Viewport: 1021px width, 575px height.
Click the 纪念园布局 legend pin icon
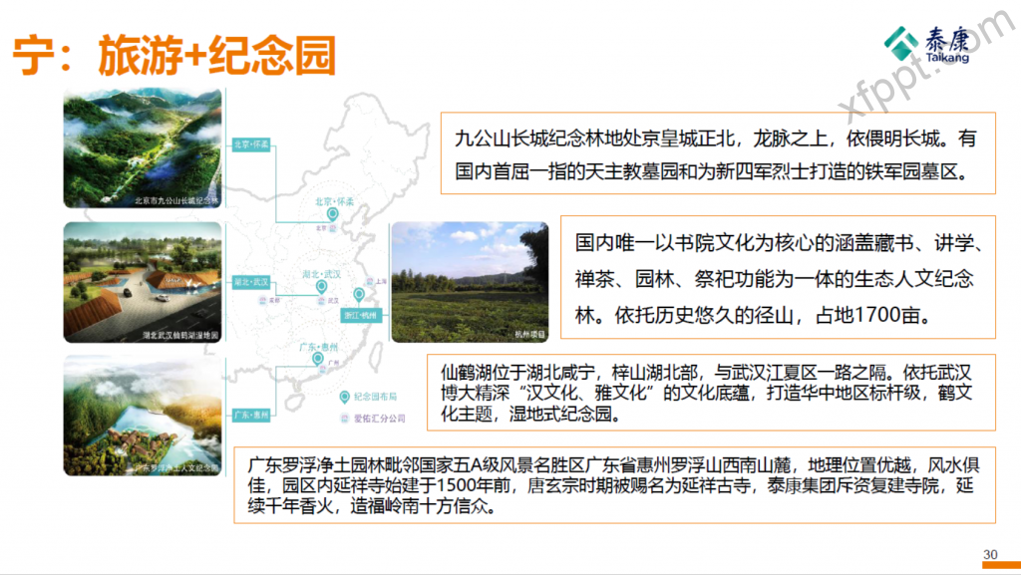[344, 396]
